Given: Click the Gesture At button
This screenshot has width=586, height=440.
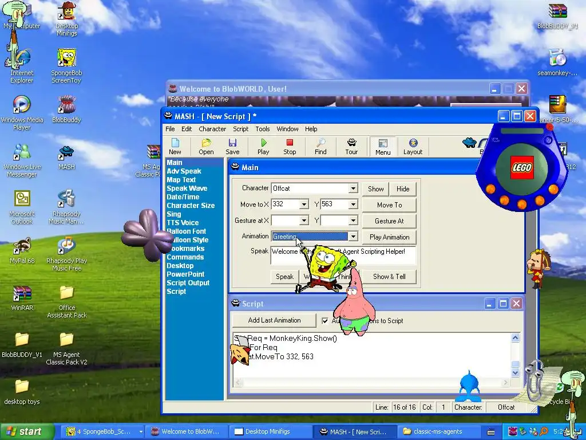Looking at the screenshot, I should click(x=389, y=221).
